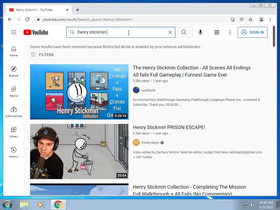Image resolution: width=280 pixels, height=210 pixels.
Task: Open History in sidebar
Action: [14, 152]
